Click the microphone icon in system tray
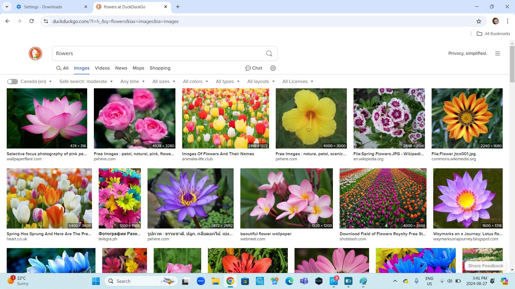 [417, 281]
